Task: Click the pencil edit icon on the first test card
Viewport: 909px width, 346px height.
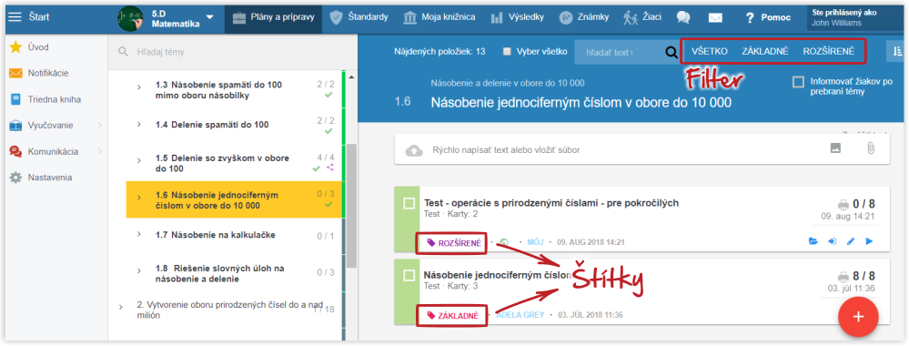Action: click(x=851, y=241)
